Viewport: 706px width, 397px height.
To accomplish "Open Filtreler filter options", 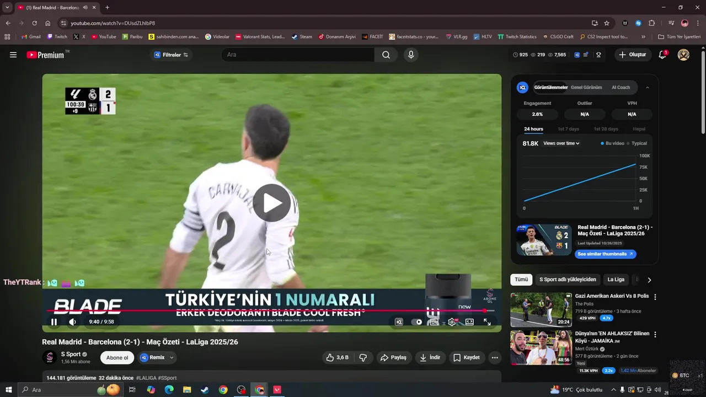I will point(171,55).
